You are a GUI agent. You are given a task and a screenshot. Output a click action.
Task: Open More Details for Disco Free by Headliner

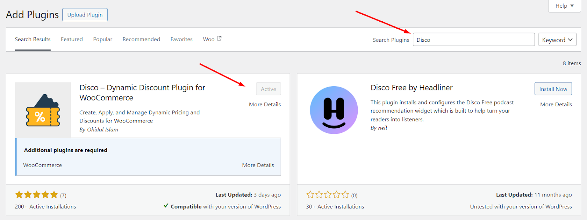(556, 104)
